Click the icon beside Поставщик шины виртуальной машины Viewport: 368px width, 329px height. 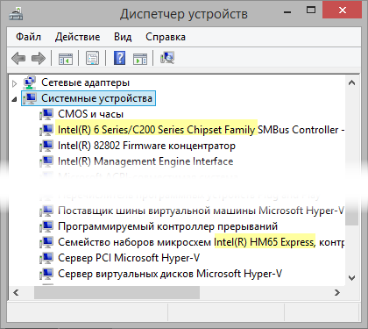(46, 211)
